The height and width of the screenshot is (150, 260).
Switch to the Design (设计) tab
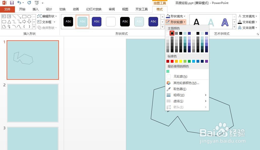pos(49,9)
